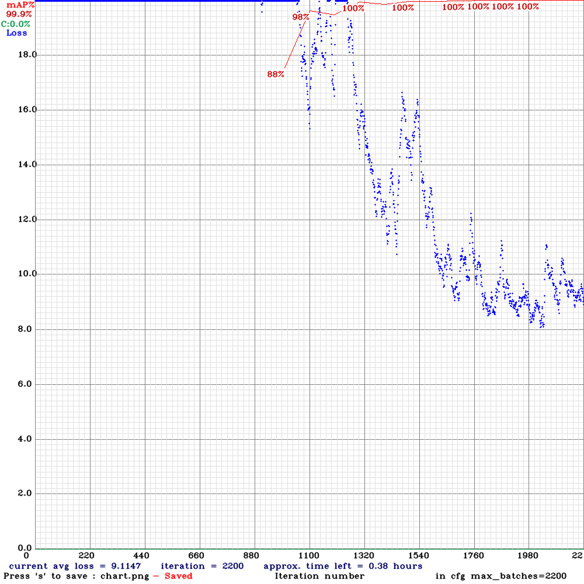Viewport: 584px width, 584px height.
Task: Click the "220" x-axis tick label
Action: coord(86,556)
